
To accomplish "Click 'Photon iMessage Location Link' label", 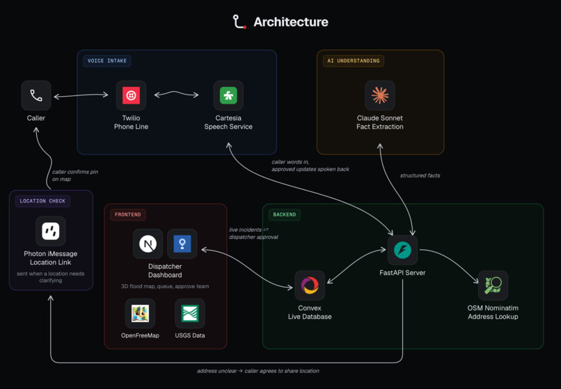I will 50,258.
